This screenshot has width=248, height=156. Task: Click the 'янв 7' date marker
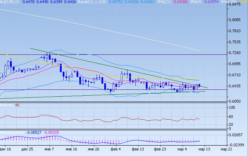[49, 149]
